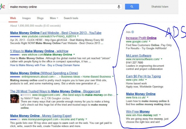Click Nikhil P Naik author photo thumbnail
This screenshot has height=129, width=186.
(x=15, y=99)
